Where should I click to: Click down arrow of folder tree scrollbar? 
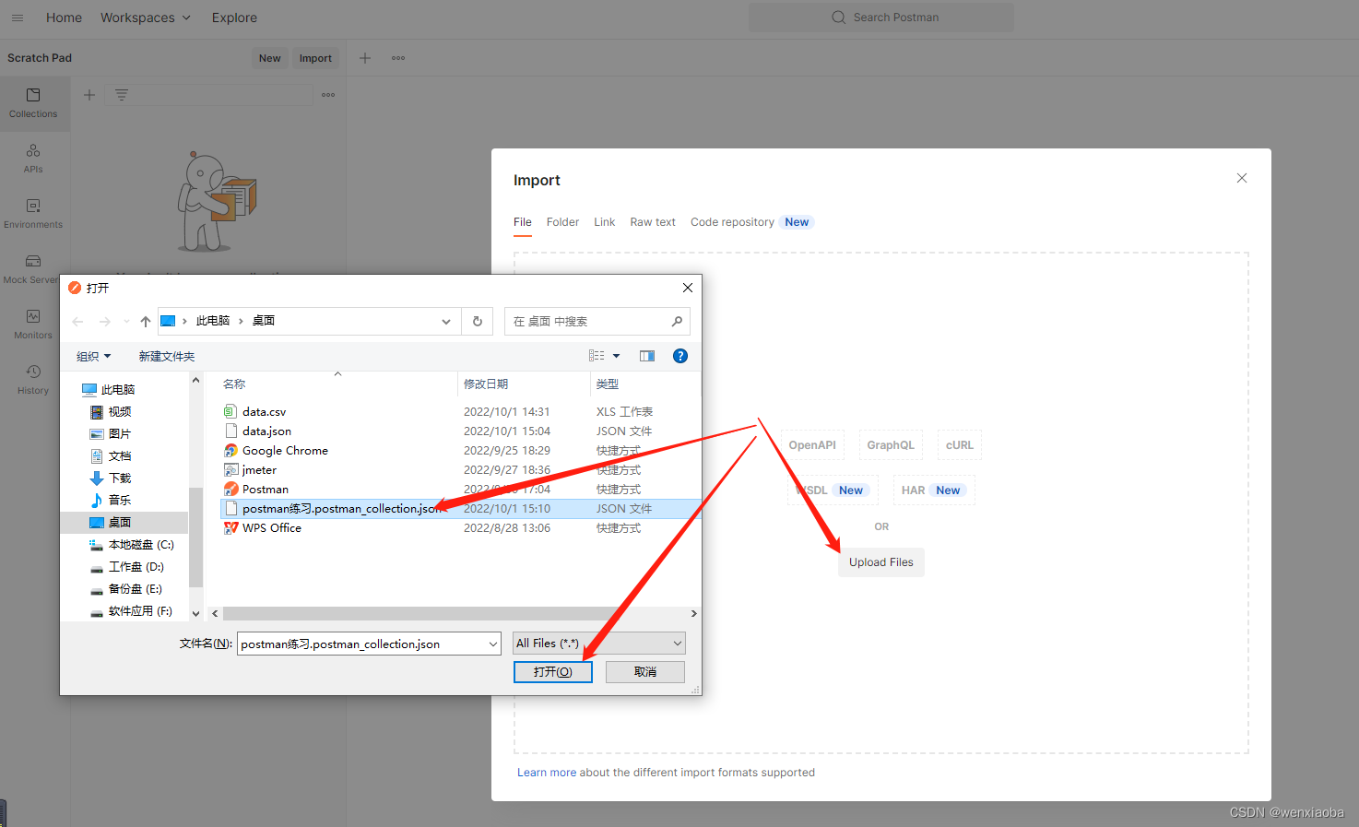[x=195, y=614]
